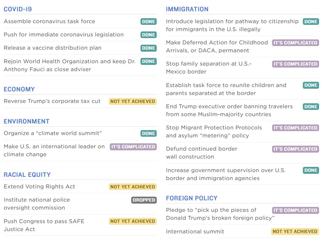Screen dimensions: 326x241
Task: Click IT'S COMPLICATED badge for DACA
Action: pos(295,43)
